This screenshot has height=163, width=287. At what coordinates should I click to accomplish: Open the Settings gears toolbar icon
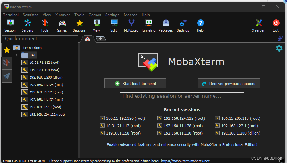coord(183,26)
